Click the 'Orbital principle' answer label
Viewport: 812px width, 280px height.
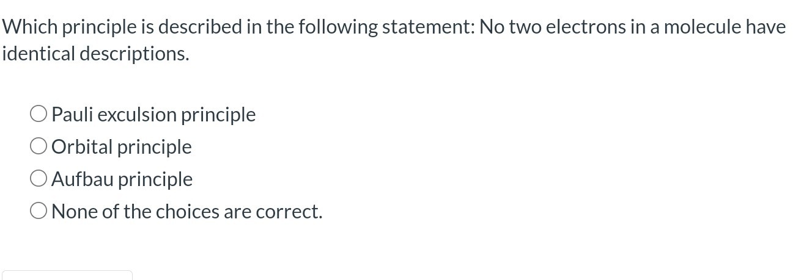tap(122, 147)
